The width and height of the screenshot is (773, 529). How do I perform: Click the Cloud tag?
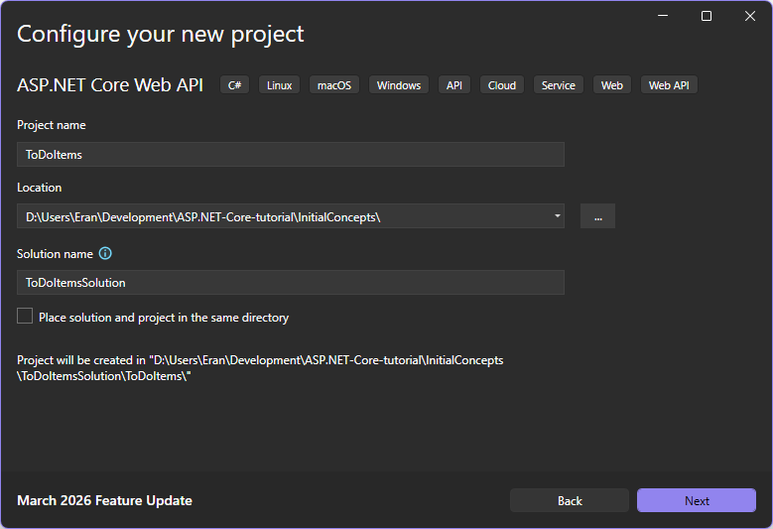tap(502, 84)
